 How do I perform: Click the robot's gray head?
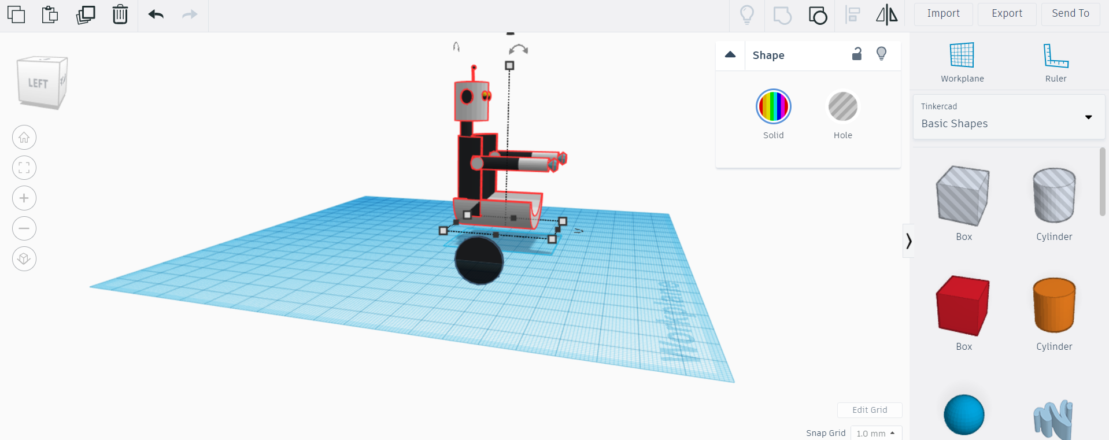coord(471,101)
